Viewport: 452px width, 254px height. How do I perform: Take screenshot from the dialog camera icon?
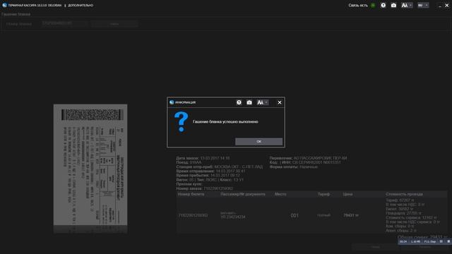click(x=249, y=102)
